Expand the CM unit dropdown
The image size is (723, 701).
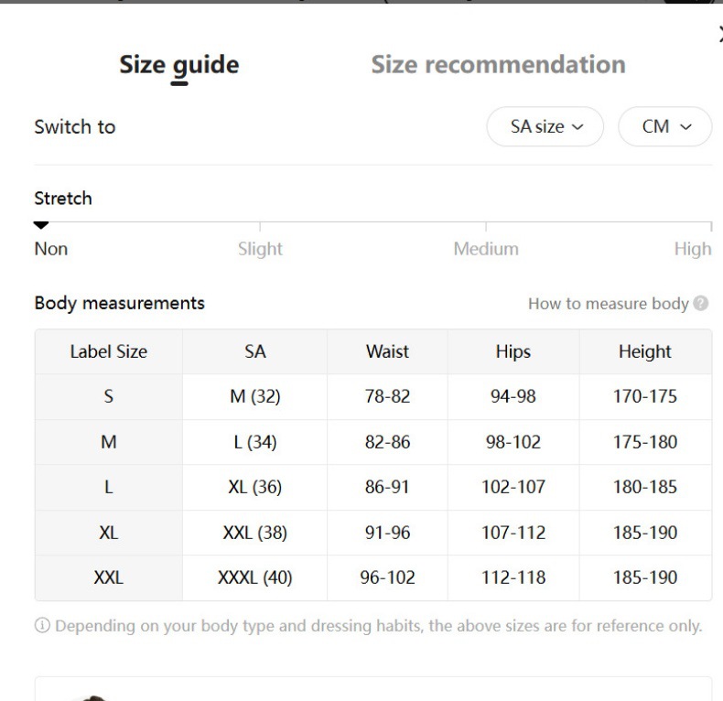click(x=665, y=127)
